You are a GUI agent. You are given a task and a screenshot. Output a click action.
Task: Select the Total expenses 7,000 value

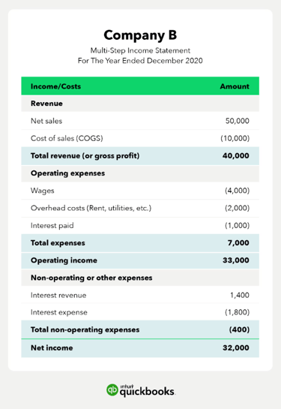pyautogui.click(x=238, y=243)
